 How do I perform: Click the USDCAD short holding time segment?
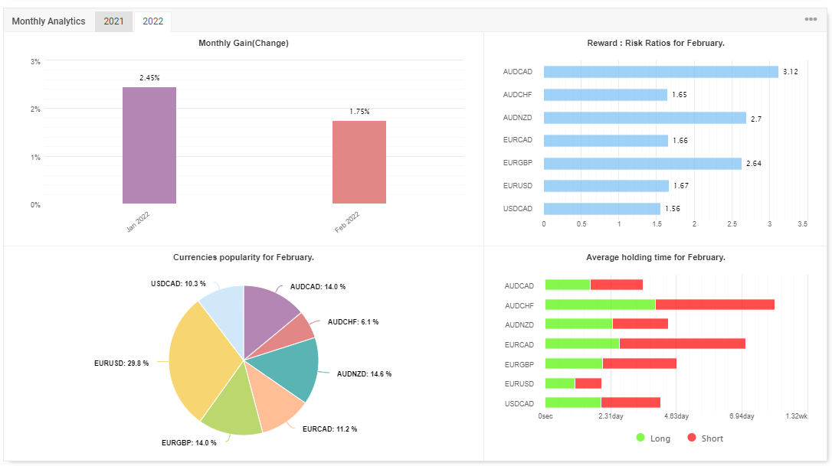(x=631, y=402)
